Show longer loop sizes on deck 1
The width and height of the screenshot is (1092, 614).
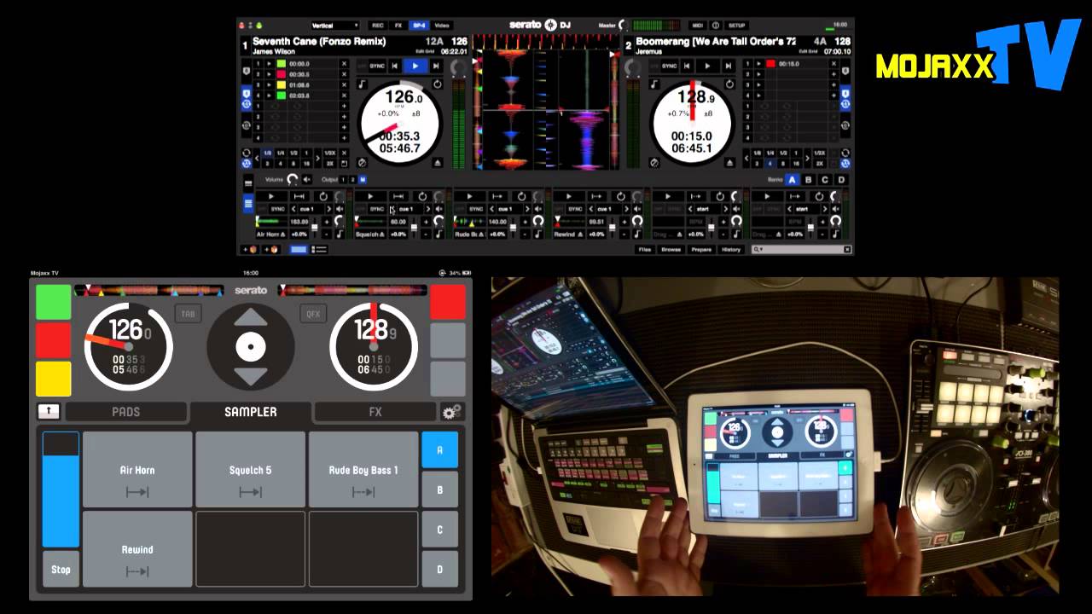pyautogui.click(x=317, y=159)
